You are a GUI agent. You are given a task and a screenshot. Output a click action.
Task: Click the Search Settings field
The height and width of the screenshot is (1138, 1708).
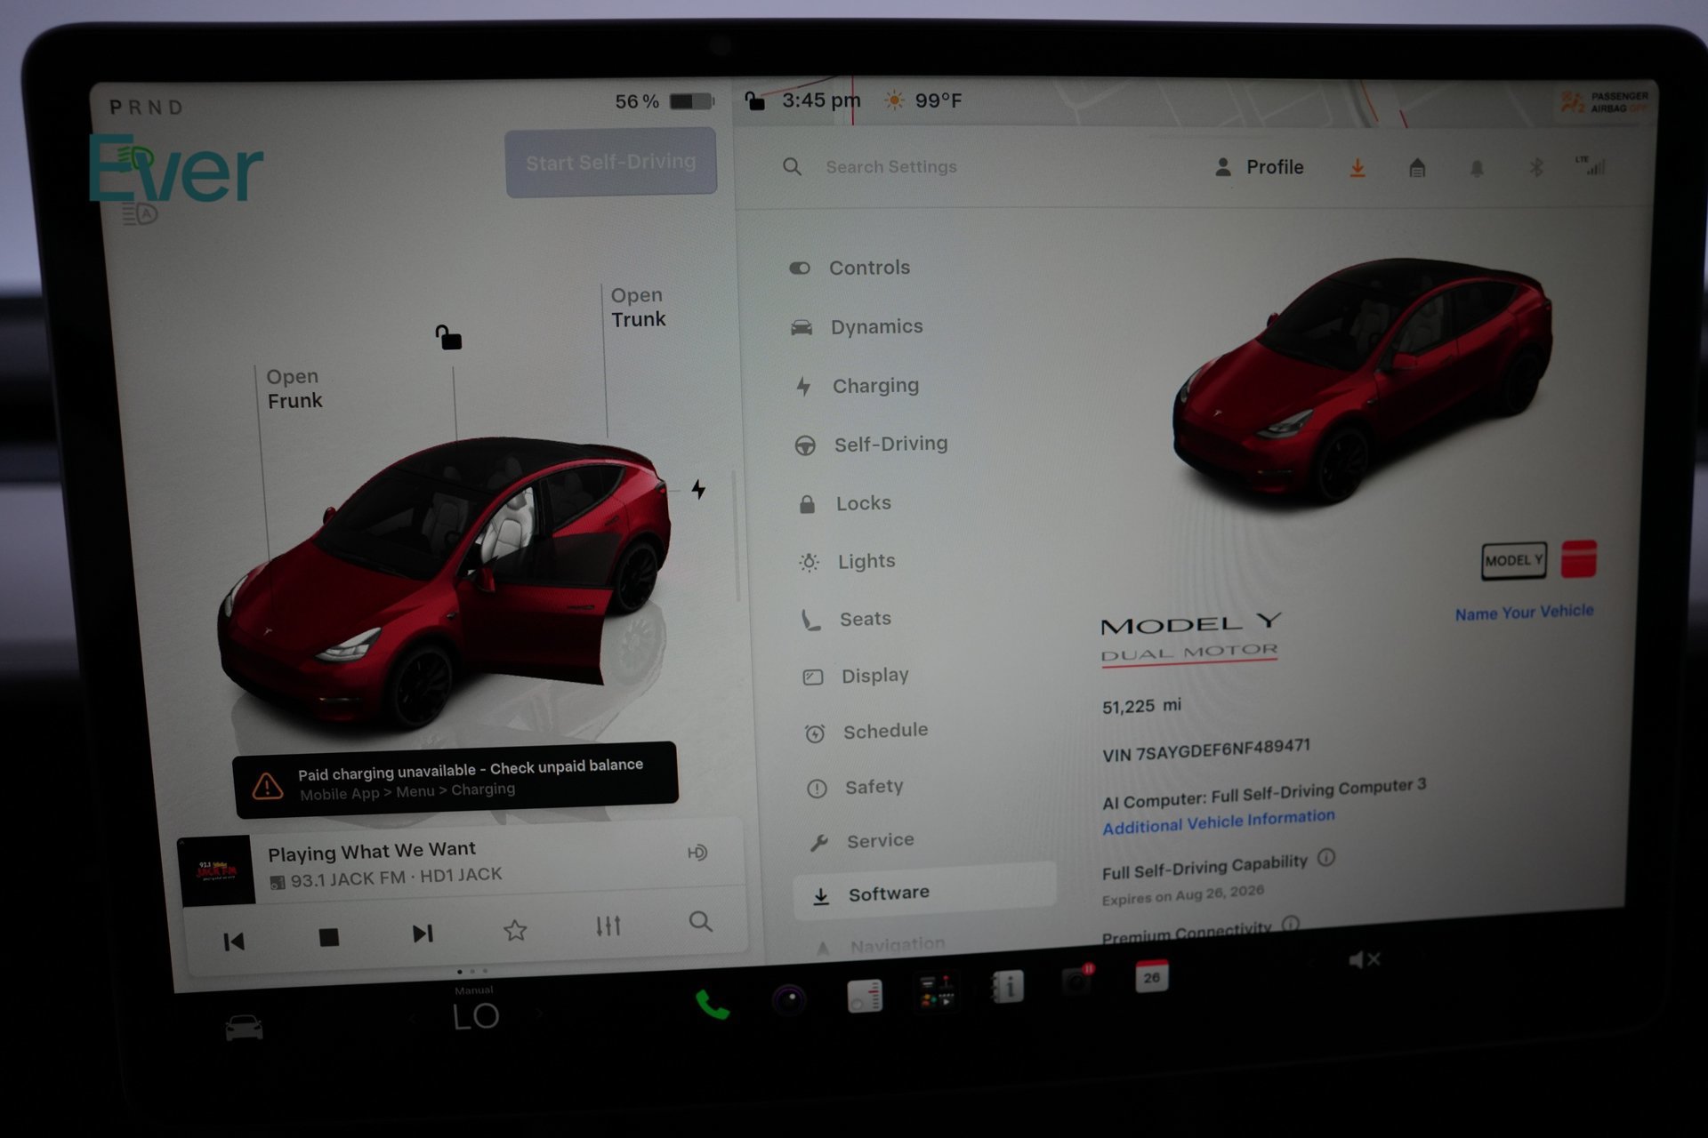890,167
